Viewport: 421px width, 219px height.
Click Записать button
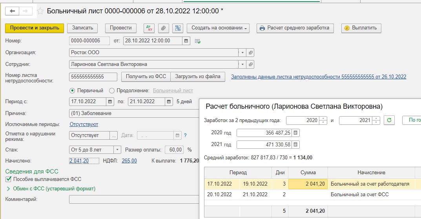[82, 28]
